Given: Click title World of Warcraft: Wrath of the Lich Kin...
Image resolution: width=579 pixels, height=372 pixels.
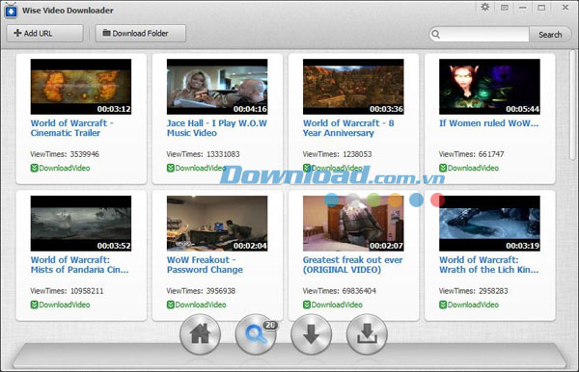Looking at the screenshot, I should (x=489, y=265).
